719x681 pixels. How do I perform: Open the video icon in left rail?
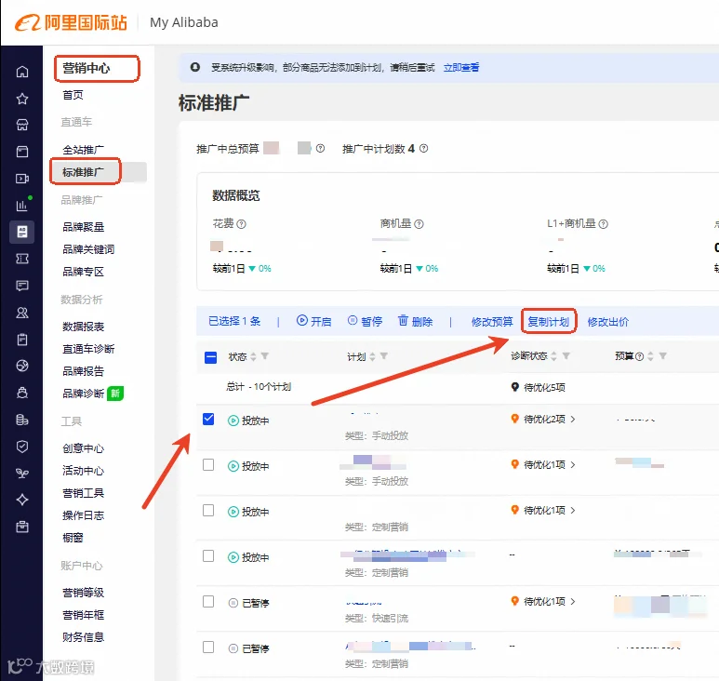click(x=22, y=179)
